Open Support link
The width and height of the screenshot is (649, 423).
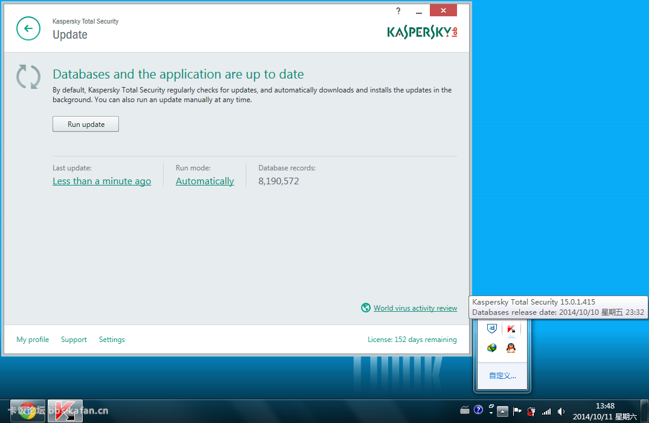coord(74,340)
